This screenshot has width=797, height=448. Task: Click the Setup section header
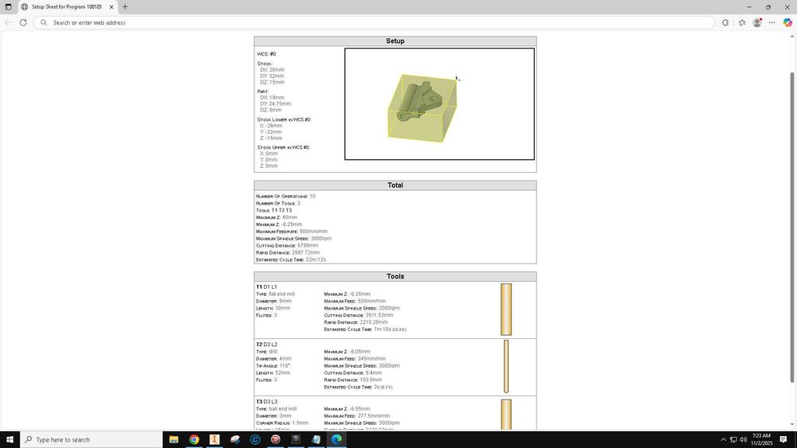395,41
